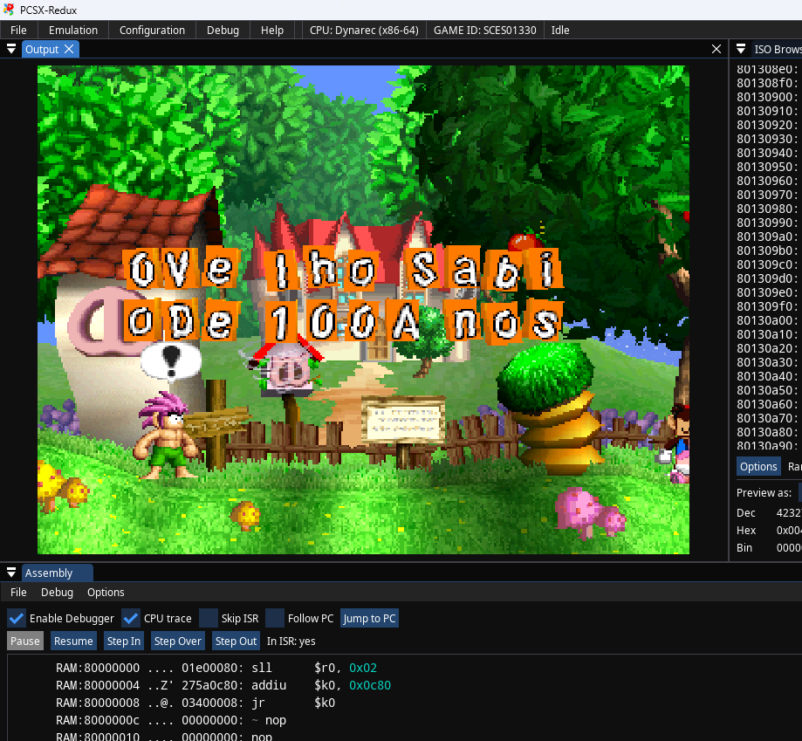Click memory address 80130980
Screen dimensions: 802x741
pyautogui.click(x=767, y=209)
